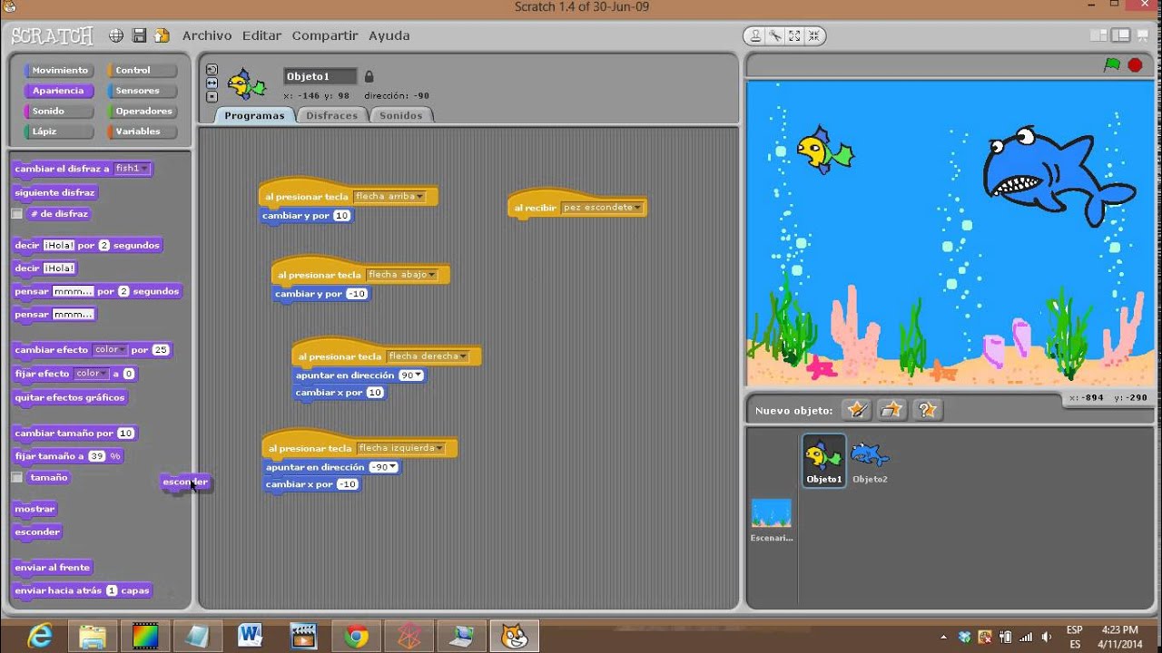Select the Variables block category

pyautogui.click(x=141, y=132)
